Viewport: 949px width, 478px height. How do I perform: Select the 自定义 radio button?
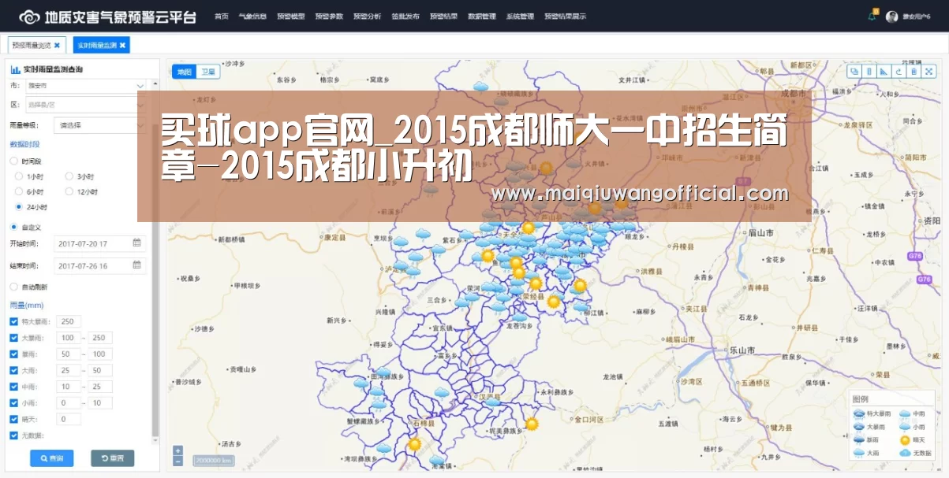click(14, 227)
